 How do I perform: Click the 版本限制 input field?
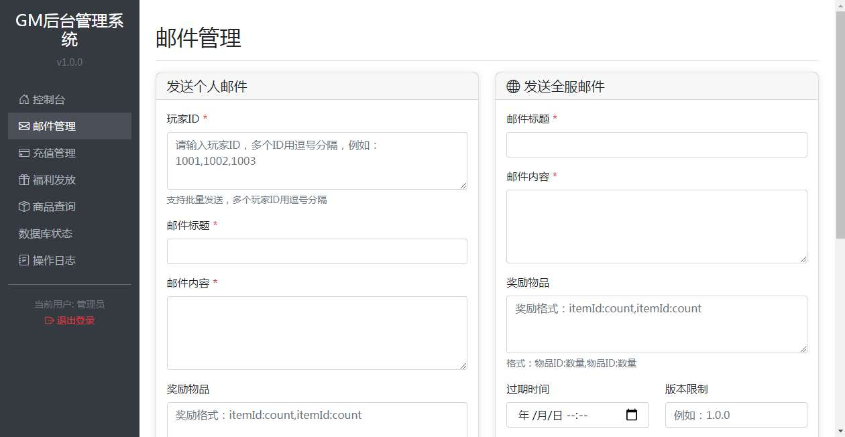[736, 415]
